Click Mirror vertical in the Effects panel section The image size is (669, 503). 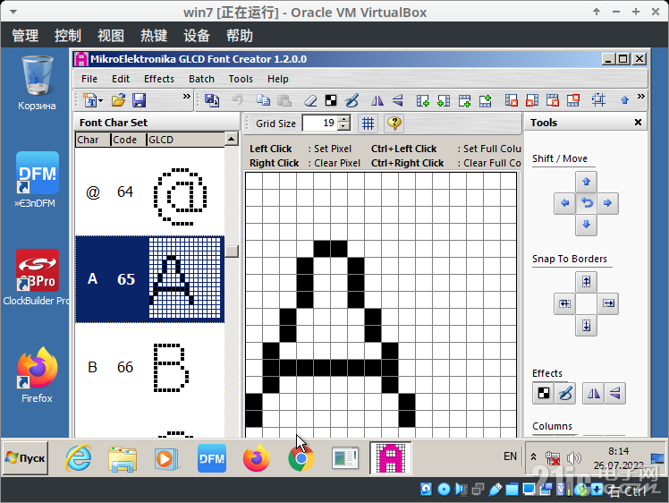click(x=614, y=393)
